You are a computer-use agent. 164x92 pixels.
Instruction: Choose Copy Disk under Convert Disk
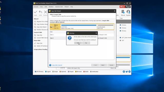click(39, 35)
